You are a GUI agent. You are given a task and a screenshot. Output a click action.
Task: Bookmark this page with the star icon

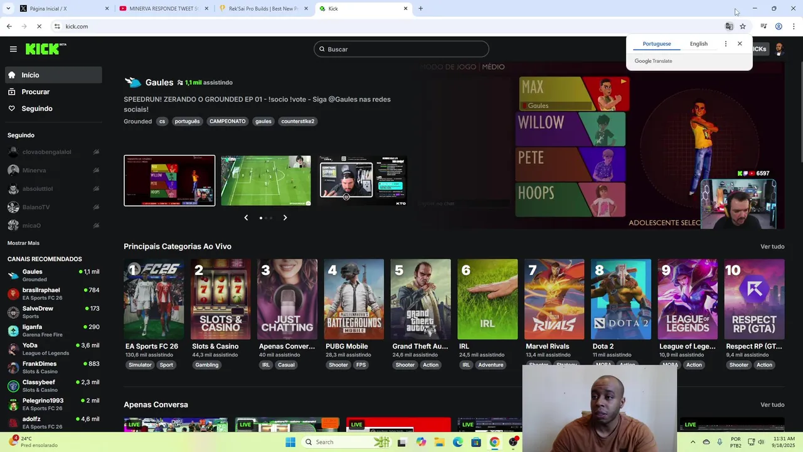click(x=743, y=26)
